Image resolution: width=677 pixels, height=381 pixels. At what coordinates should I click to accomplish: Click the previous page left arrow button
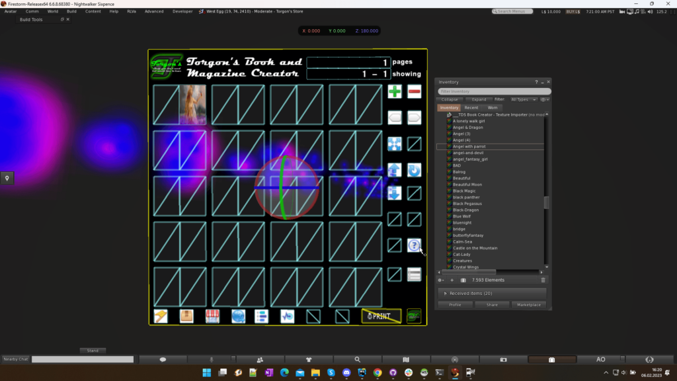click(395, 118)
